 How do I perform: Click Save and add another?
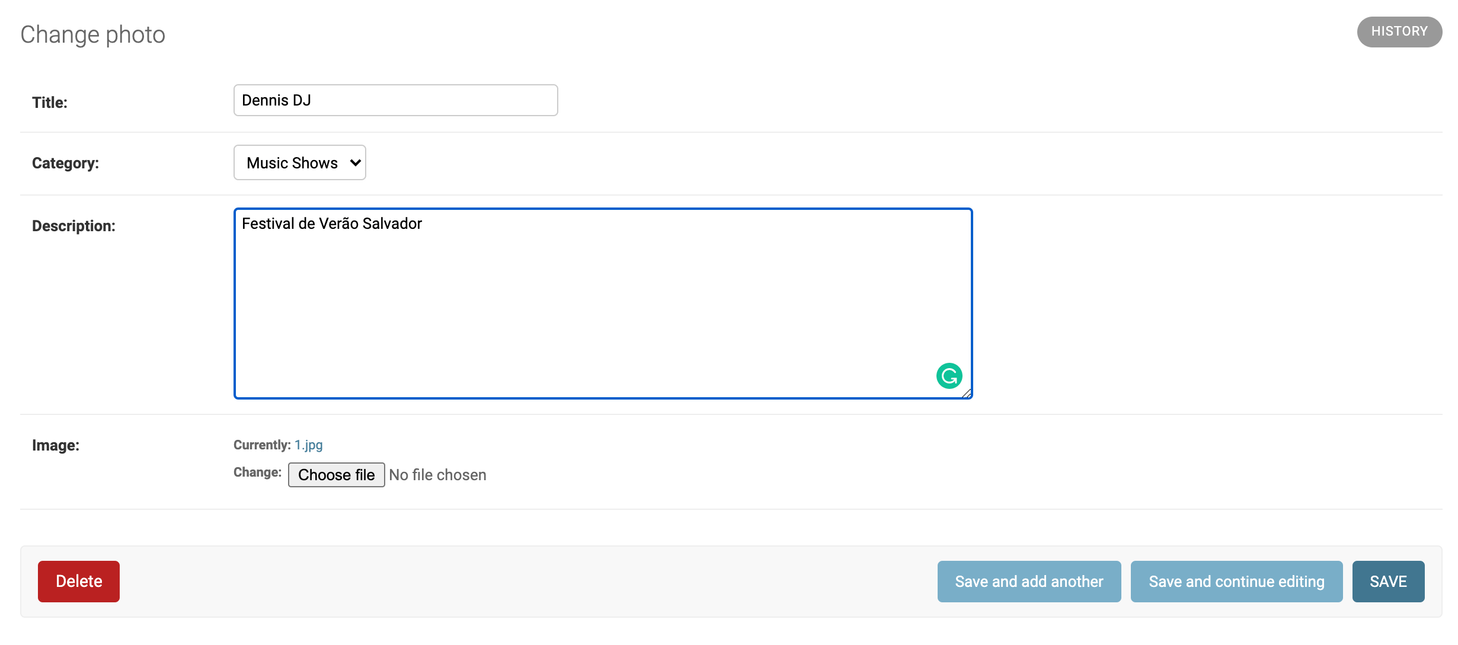(1029, 582)
